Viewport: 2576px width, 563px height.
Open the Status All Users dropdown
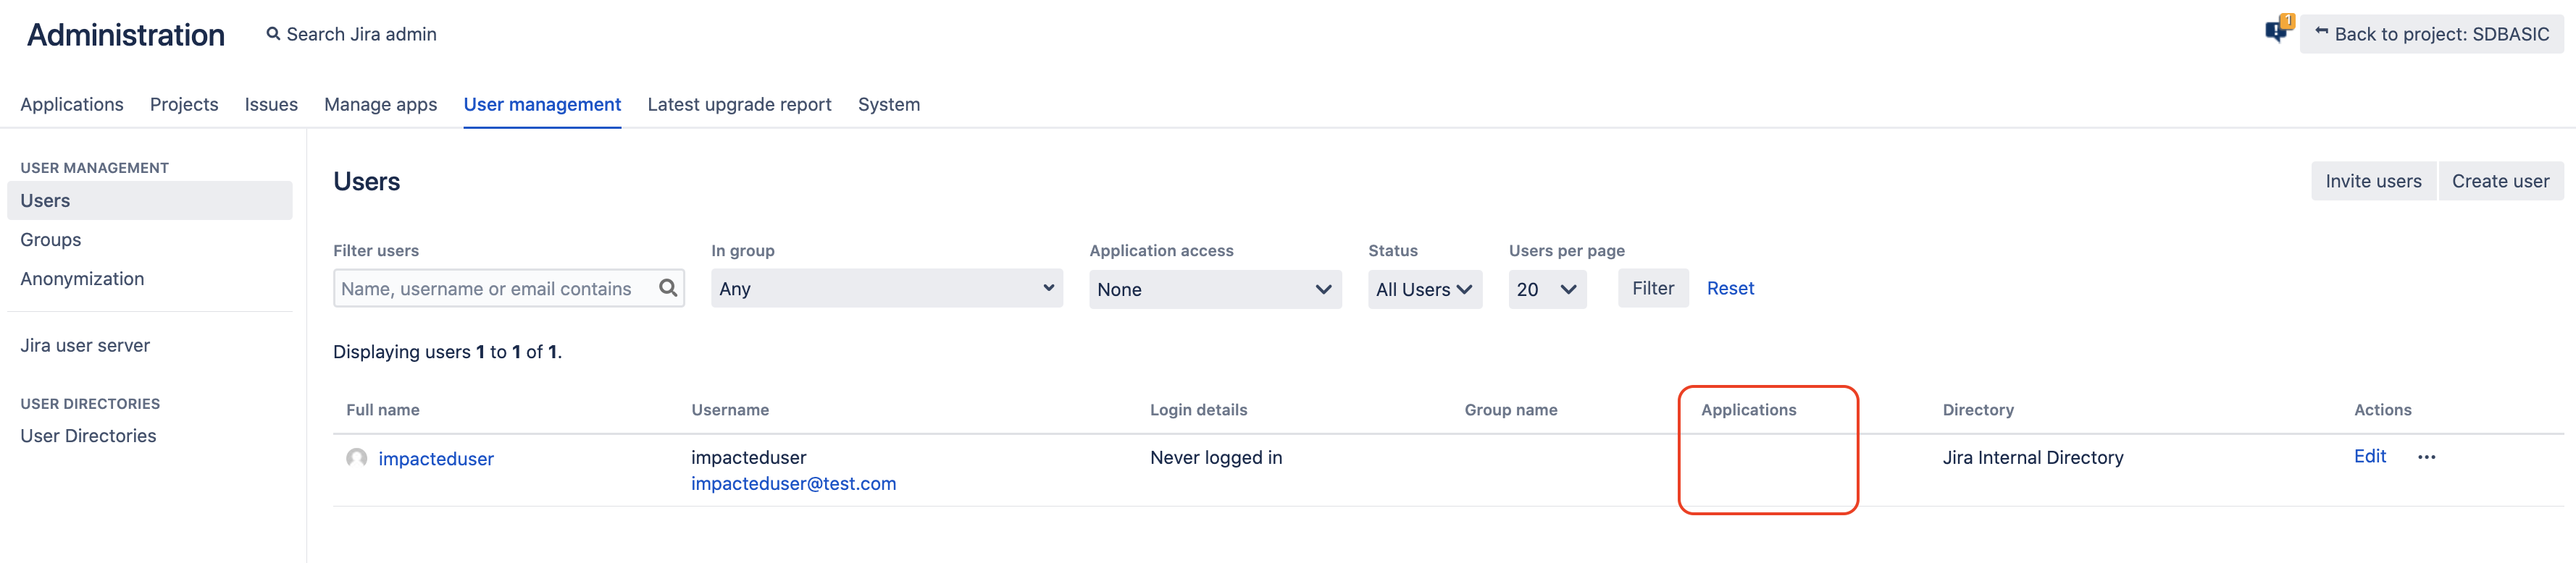1424,289
